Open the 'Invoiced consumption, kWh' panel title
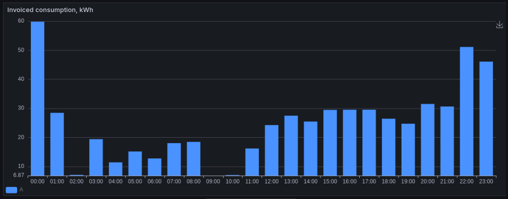 [x=50, y=10]
